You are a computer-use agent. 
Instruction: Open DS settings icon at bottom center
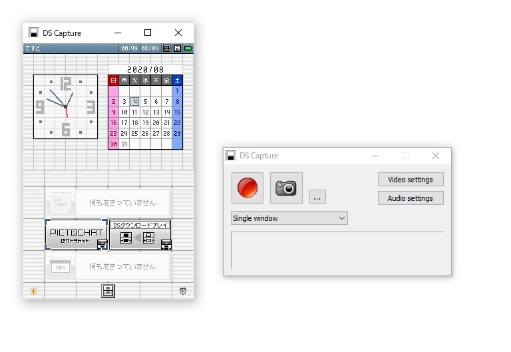tap(108, 291)
